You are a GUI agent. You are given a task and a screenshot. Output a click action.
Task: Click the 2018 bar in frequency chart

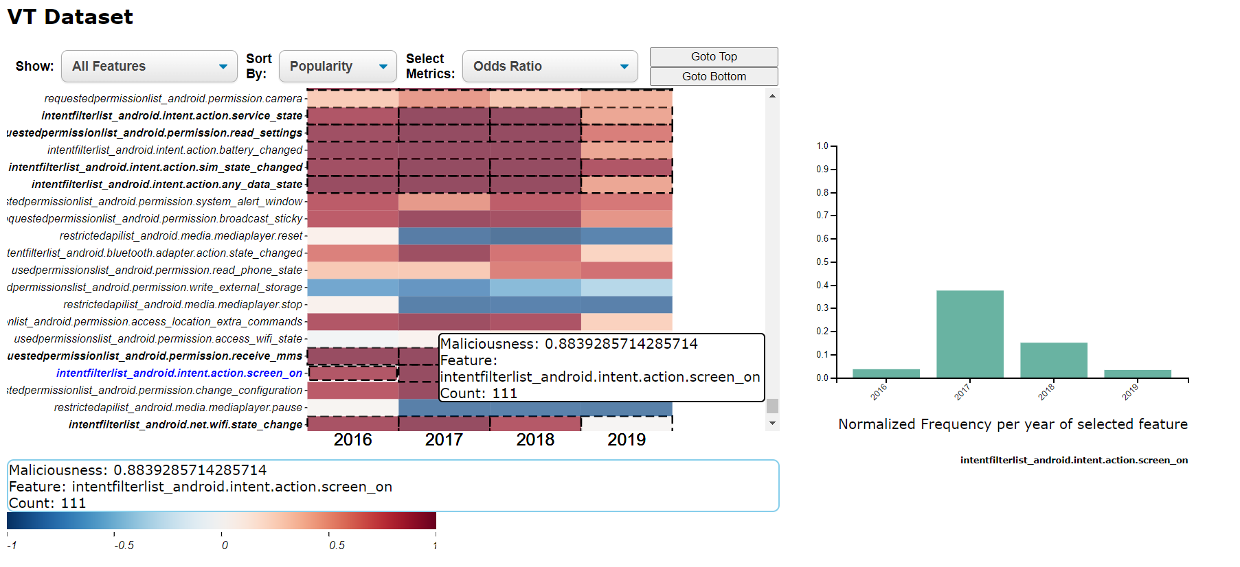click(1053, 360)
